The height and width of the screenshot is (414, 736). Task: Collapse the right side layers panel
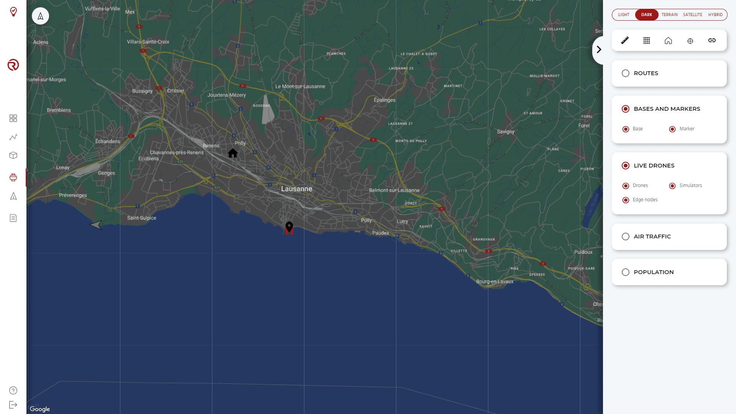pos(599,49)
